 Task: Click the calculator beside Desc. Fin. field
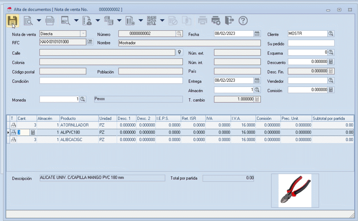[x=331, y=71]
